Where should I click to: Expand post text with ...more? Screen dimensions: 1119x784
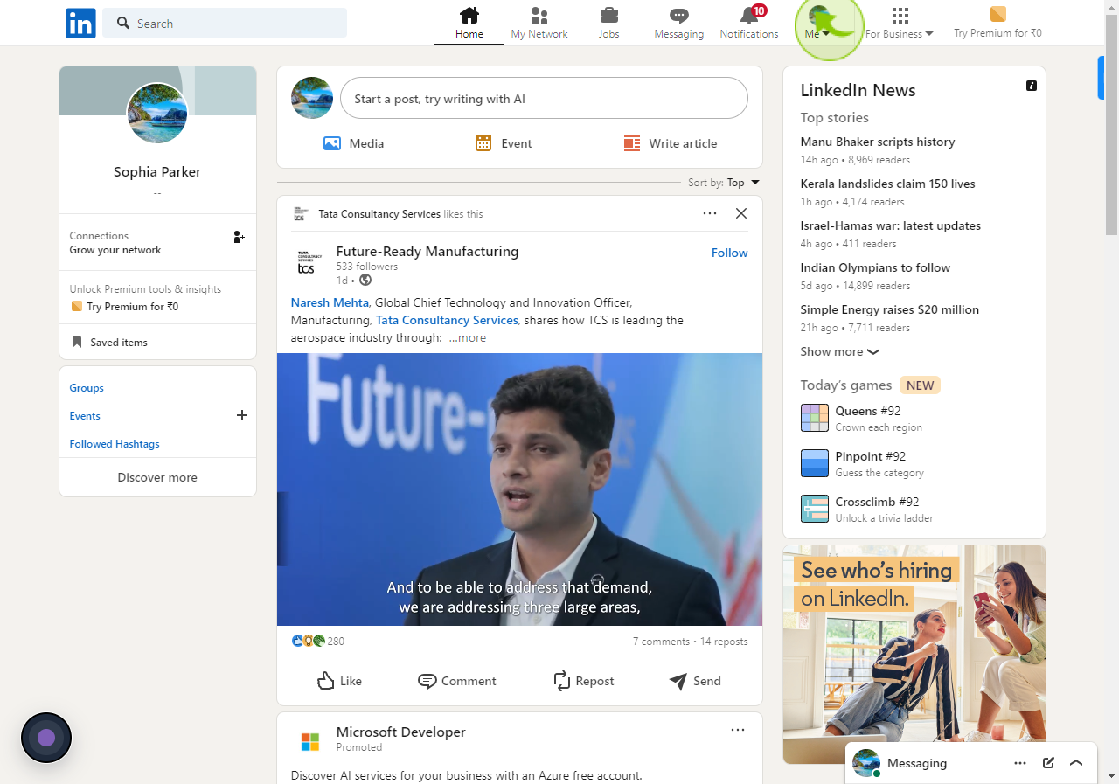(x=468, y=337)
